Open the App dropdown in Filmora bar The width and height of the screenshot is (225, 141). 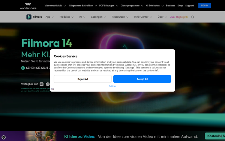[x=49, y=17]
